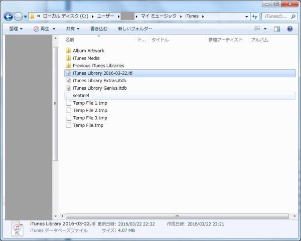301x241 pixels.
Task: Click the search magnifier icon
Action: tap(293, 17)
